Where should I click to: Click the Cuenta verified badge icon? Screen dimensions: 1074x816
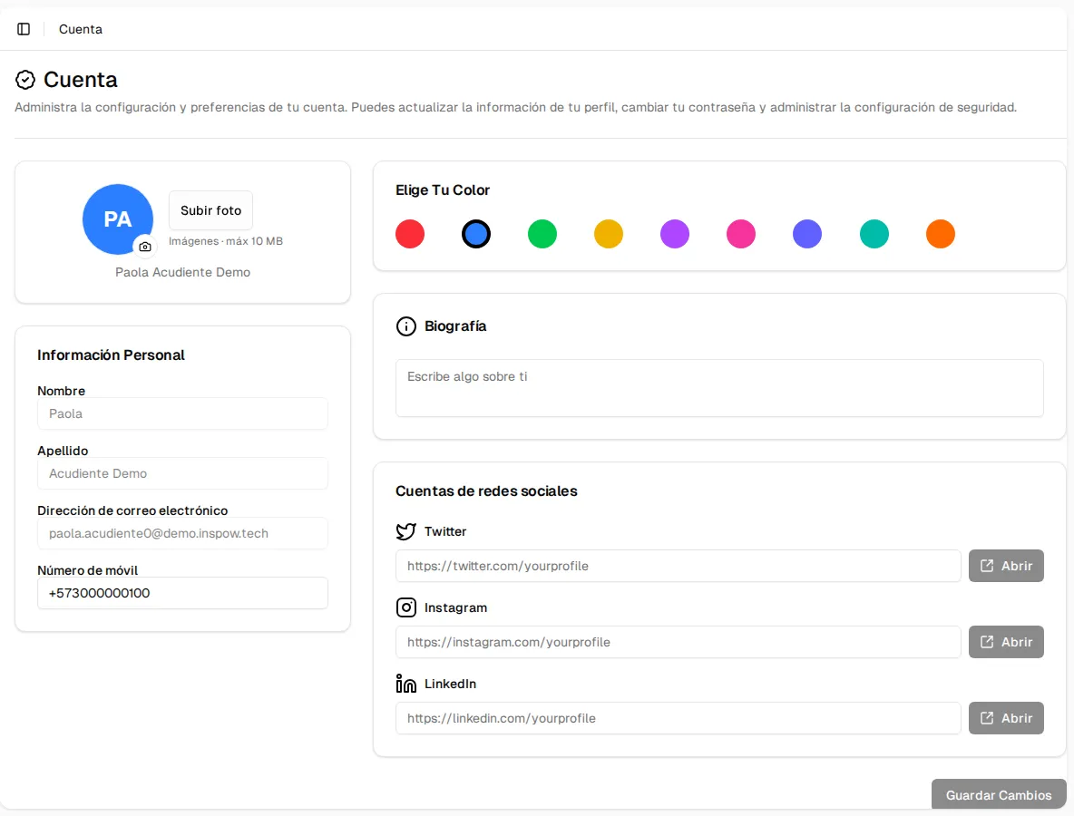tap(25, 80)
